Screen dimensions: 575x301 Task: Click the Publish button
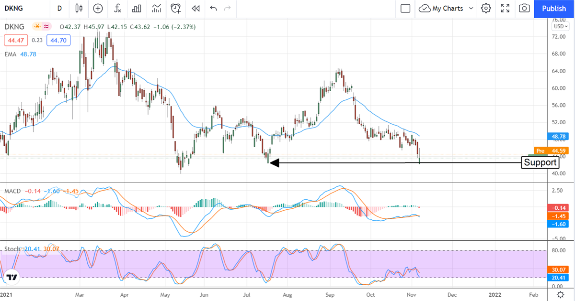[x=554, y=9]
